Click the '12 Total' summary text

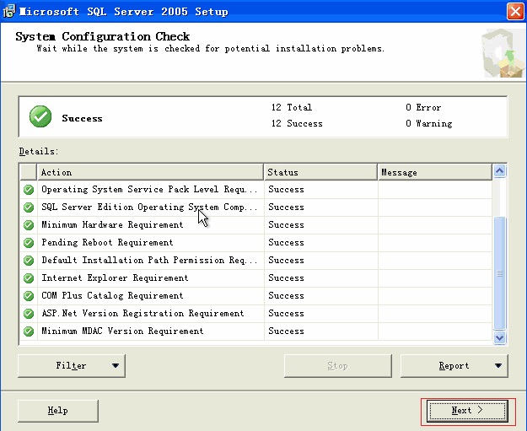point(292,108)
